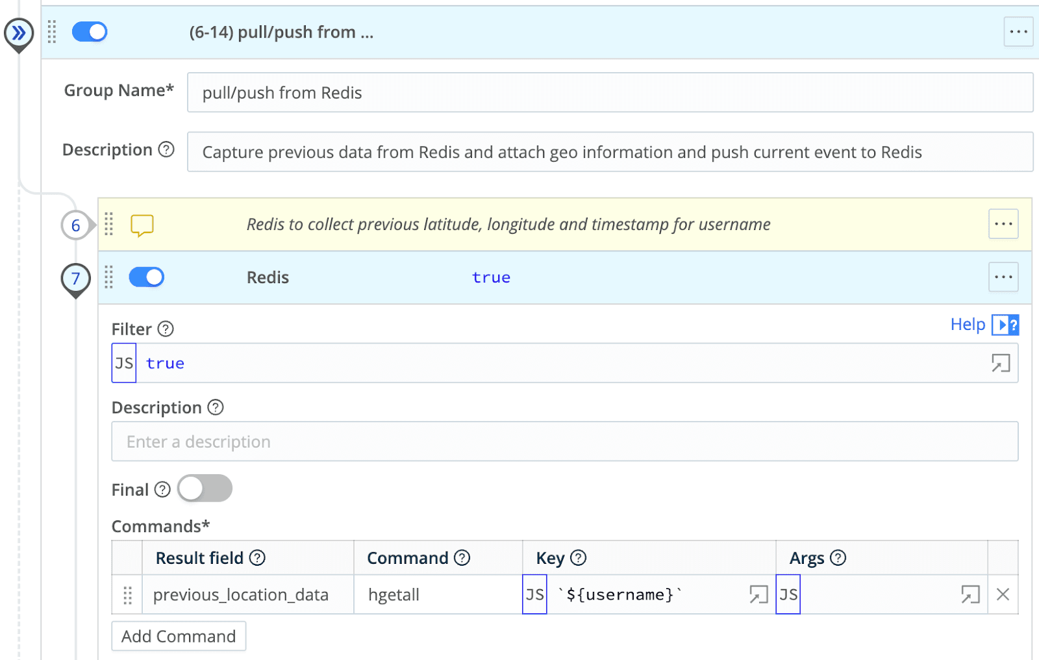Image resolution: width=1039 pixels, height=660 pixels.
Task: Click the Final help question mark icon
Action: [163, 490]
